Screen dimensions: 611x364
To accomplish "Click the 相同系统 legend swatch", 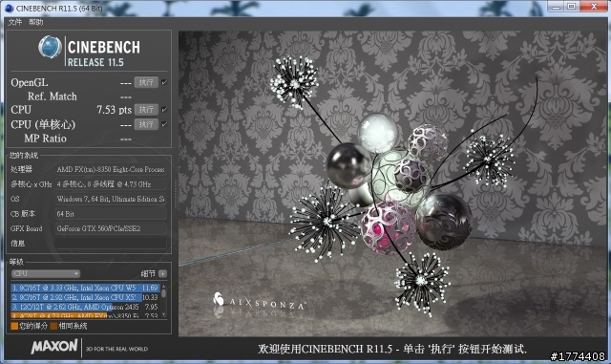I will click(x=53, y=326).
